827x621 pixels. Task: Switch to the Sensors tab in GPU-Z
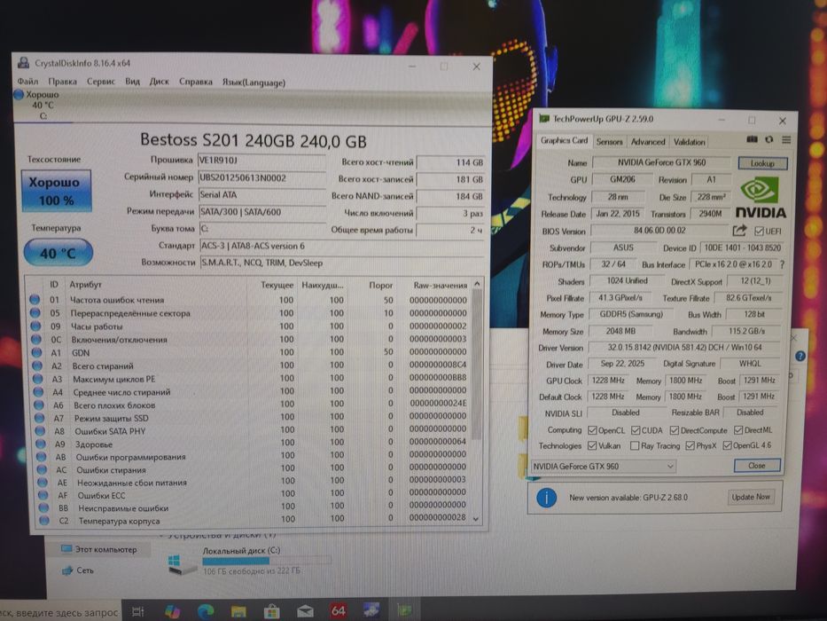609,142
